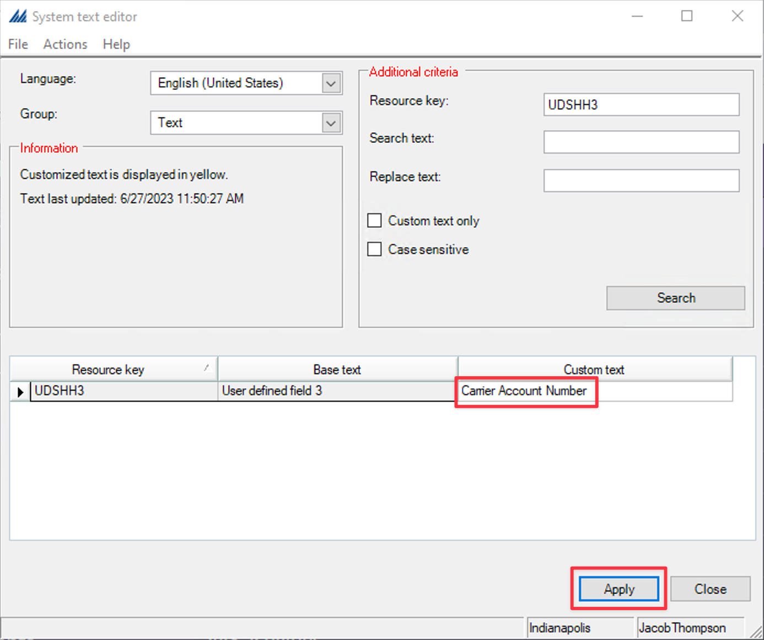Click the Indianapolis status bar label

[x=559, y=627]
